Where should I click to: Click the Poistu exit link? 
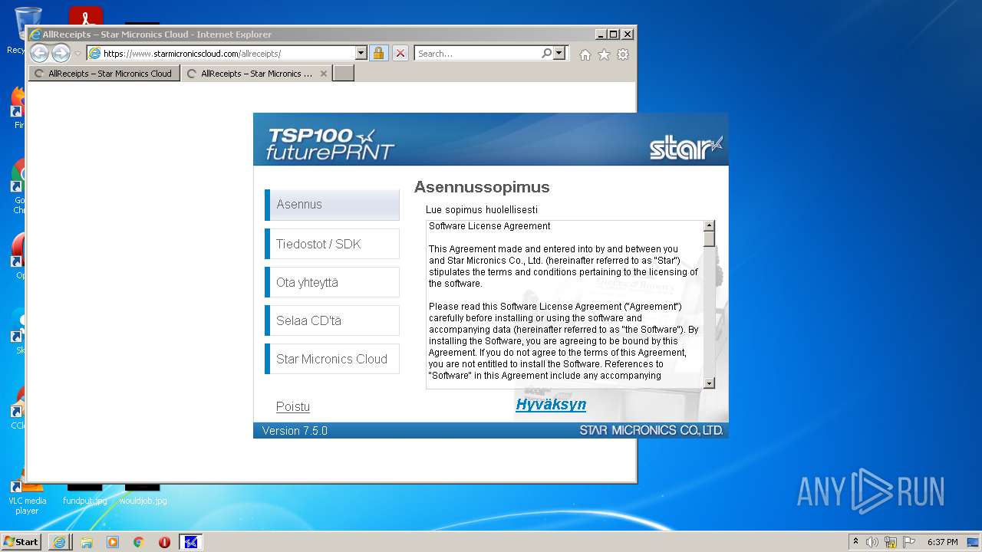(x=293, y=406)
